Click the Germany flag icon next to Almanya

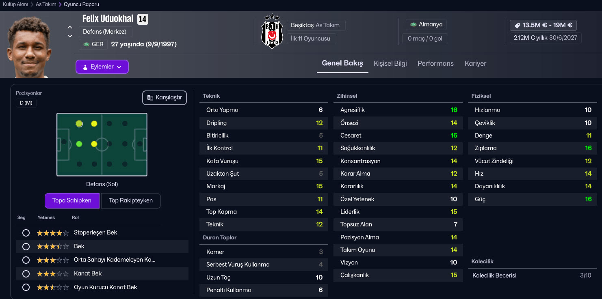coord(413,25)
